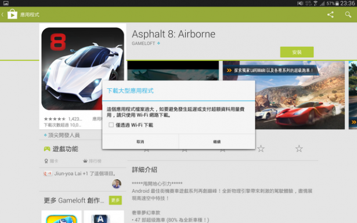This screenshot has width=357, height=223.
Task: Tap the green 安裝 install button
Action: coord(297,52)
